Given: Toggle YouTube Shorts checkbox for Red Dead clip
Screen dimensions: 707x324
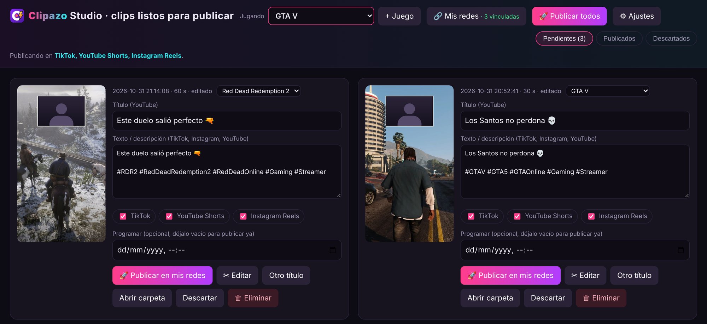Looking at the screenshot, I should [169, 216].
